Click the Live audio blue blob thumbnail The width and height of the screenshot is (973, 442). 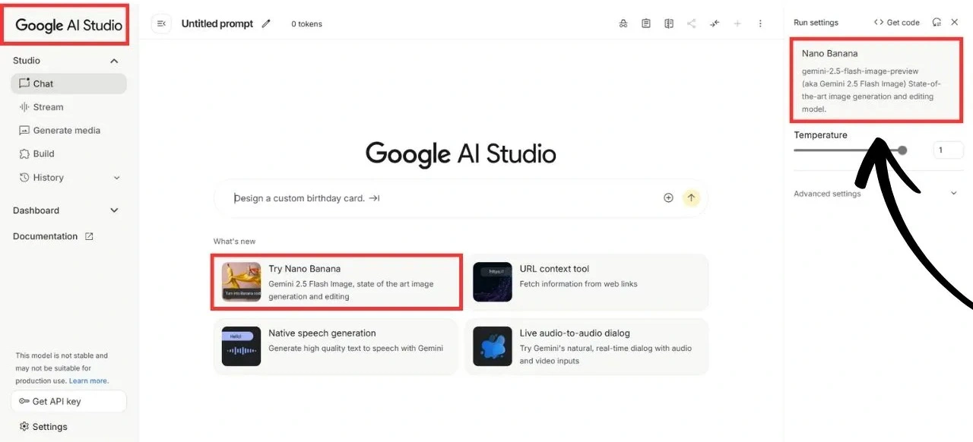(x=493, y=346)
